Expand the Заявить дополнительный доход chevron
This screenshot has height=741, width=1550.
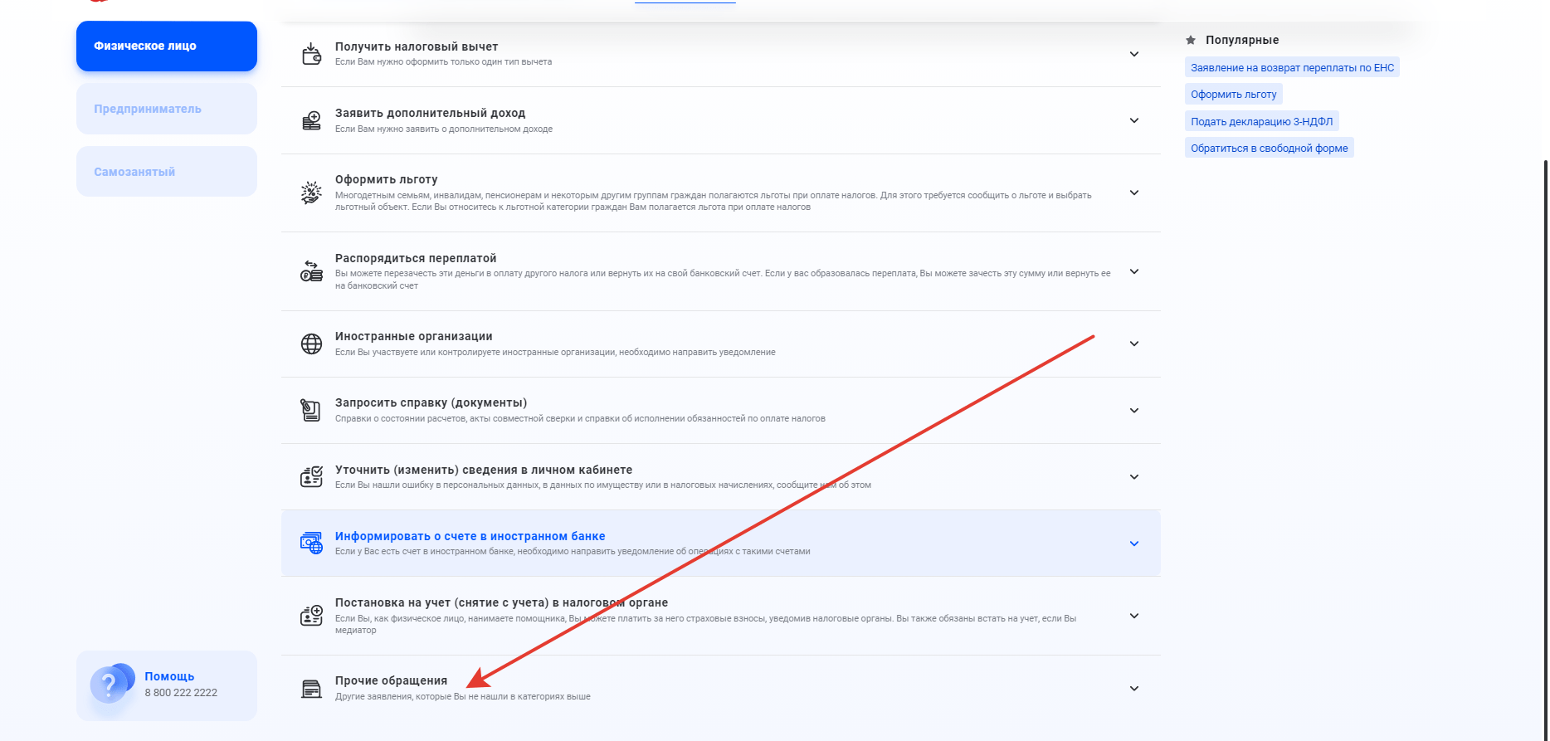click(x=1134, y=120)
